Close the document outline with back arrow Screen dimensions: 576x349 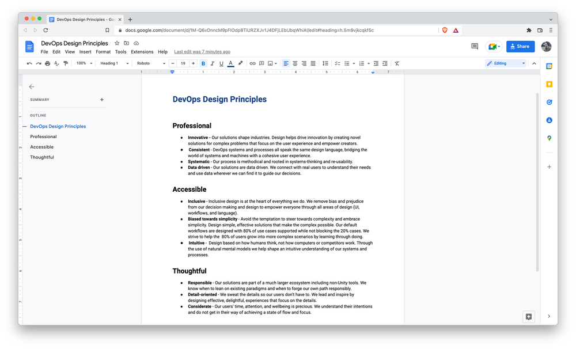[x=32, y=87]
